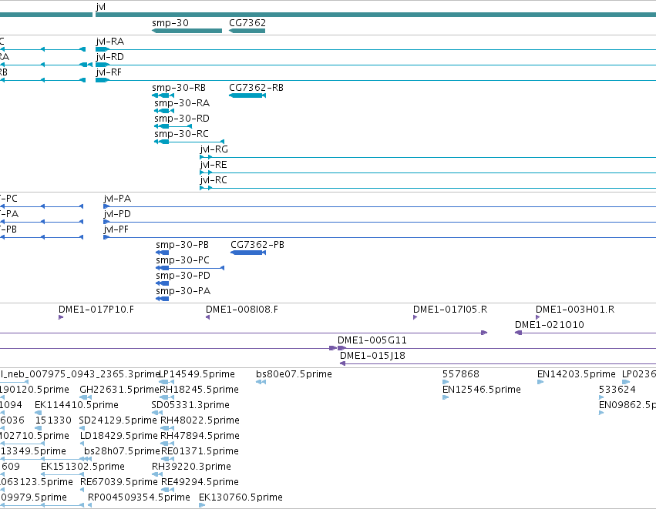Open the smp-30-RD transcript label
Viewport: 656px width, 509px height.
pos(182,119)
